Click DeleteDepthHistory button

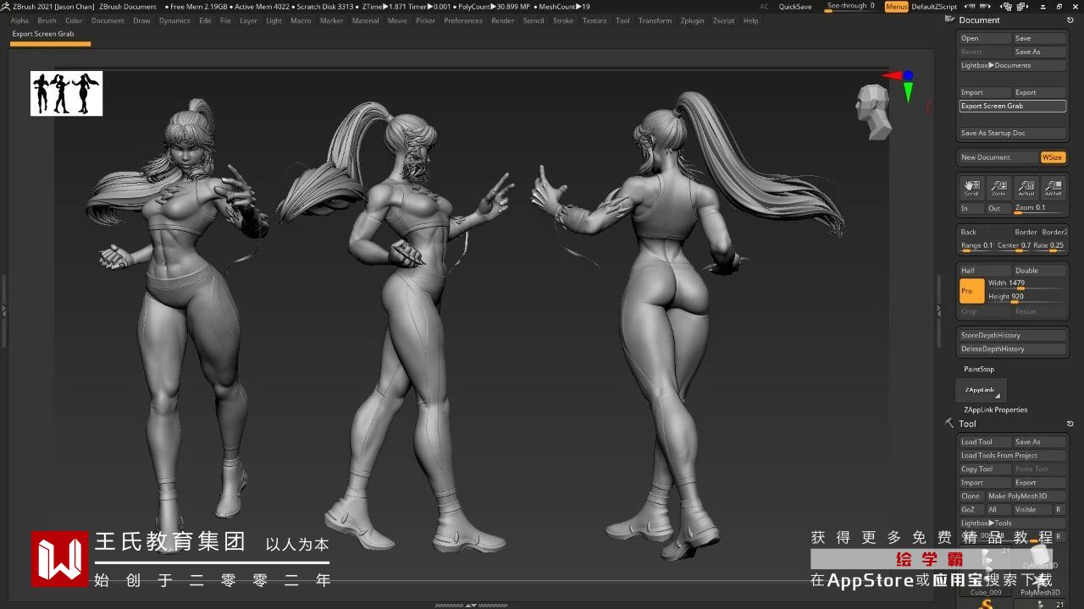coord(1012,348)
